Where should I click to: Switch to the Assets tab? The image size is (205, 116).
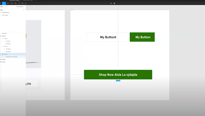click(x=6, y=7)
